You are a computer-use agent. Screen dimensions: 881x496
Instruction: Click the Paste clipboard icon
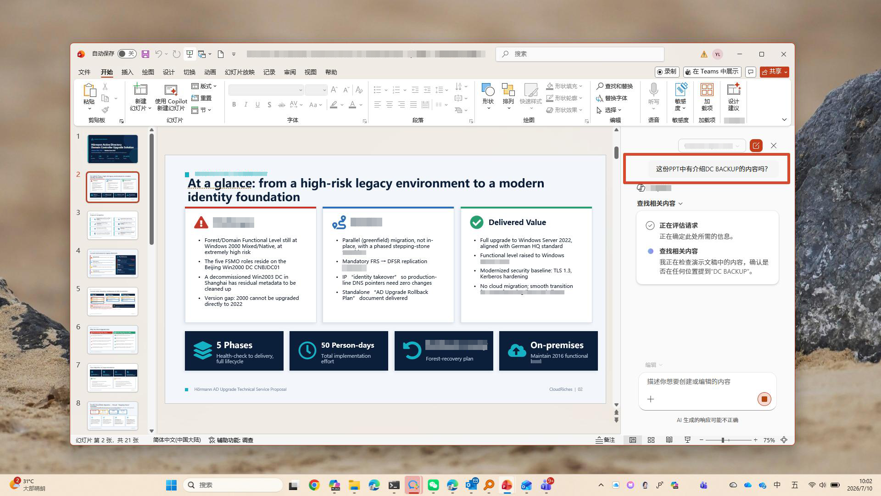coord(89,90)
